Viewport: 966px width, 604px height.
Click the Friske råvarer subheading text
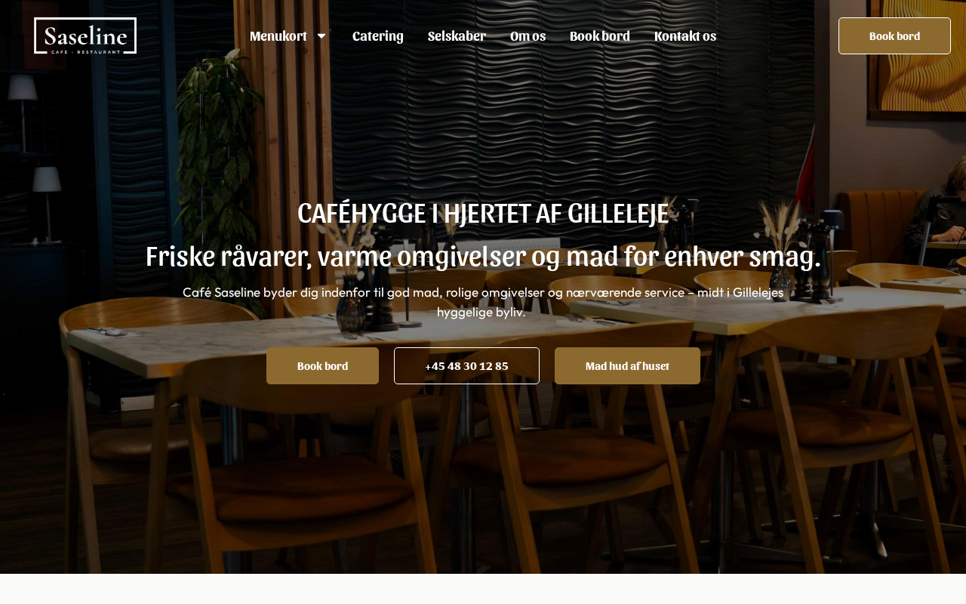483,257
